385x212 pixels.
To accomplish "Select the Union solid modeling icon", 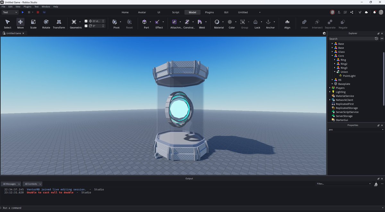I will pyautogui.click(x=304, y=22).
